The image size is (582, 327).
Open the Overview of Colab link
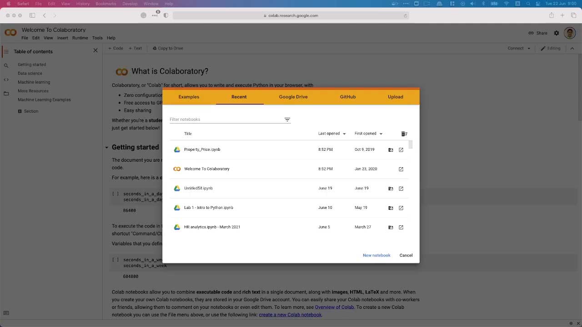tap(334, 307)
